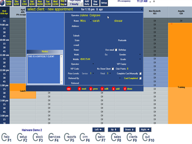Viewport: 192px width, 144px height.
Task: Add a client with red a icon
Action: pos(113,89)
